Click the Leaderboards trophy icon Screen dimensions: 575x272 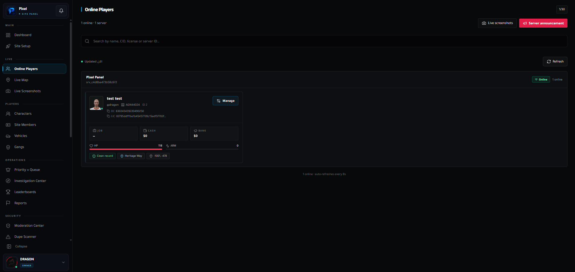point(8,192)
